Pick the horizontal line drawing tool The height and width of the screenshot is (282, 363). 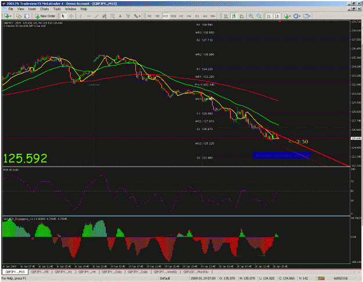(88, 16)
